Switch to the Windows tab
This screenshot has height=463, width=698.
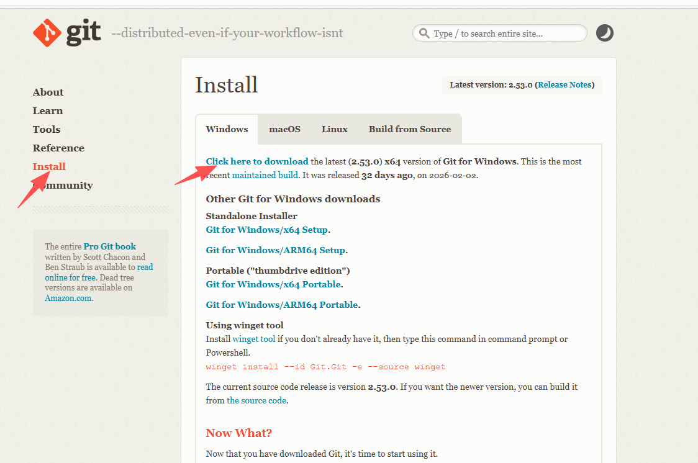coord(227,129)
